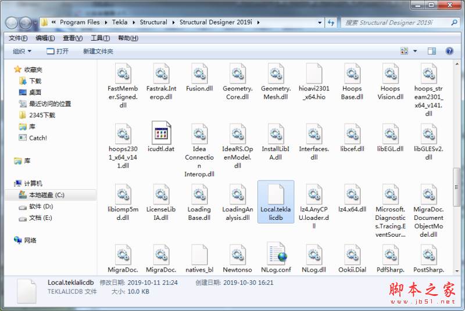Screen dimensions: 465x311
Task: Select libiomp5md.dll file
Action: click(x=123, y=202)
